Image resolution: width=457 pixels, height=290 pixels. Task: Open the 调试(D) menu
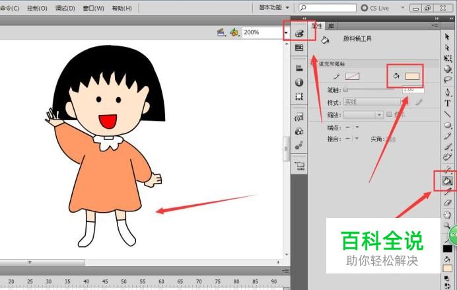[65, 8]
